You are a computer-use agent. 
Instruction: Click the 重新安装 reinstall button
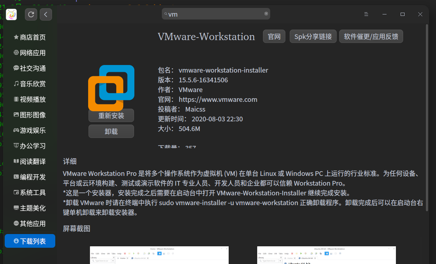pos(111,116)
